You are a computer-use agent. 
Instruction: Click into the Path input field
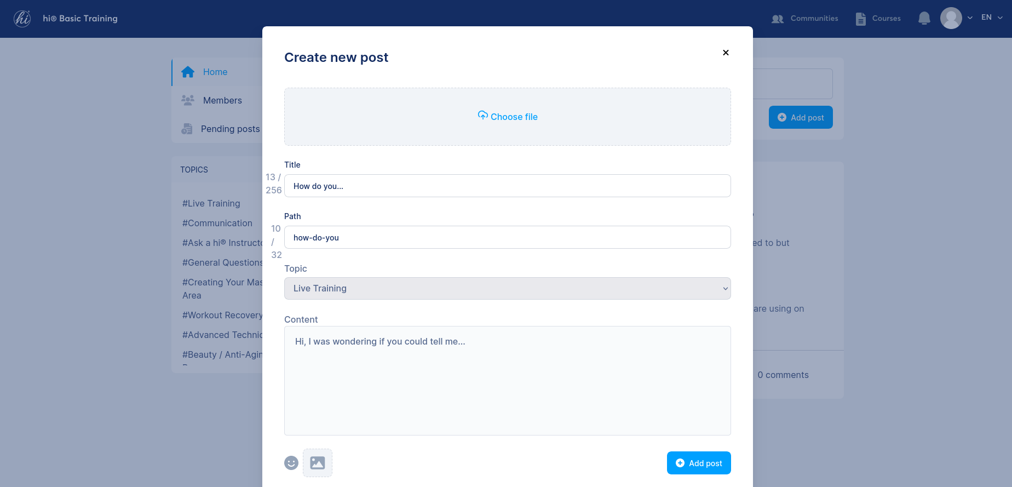coord(508,237)
